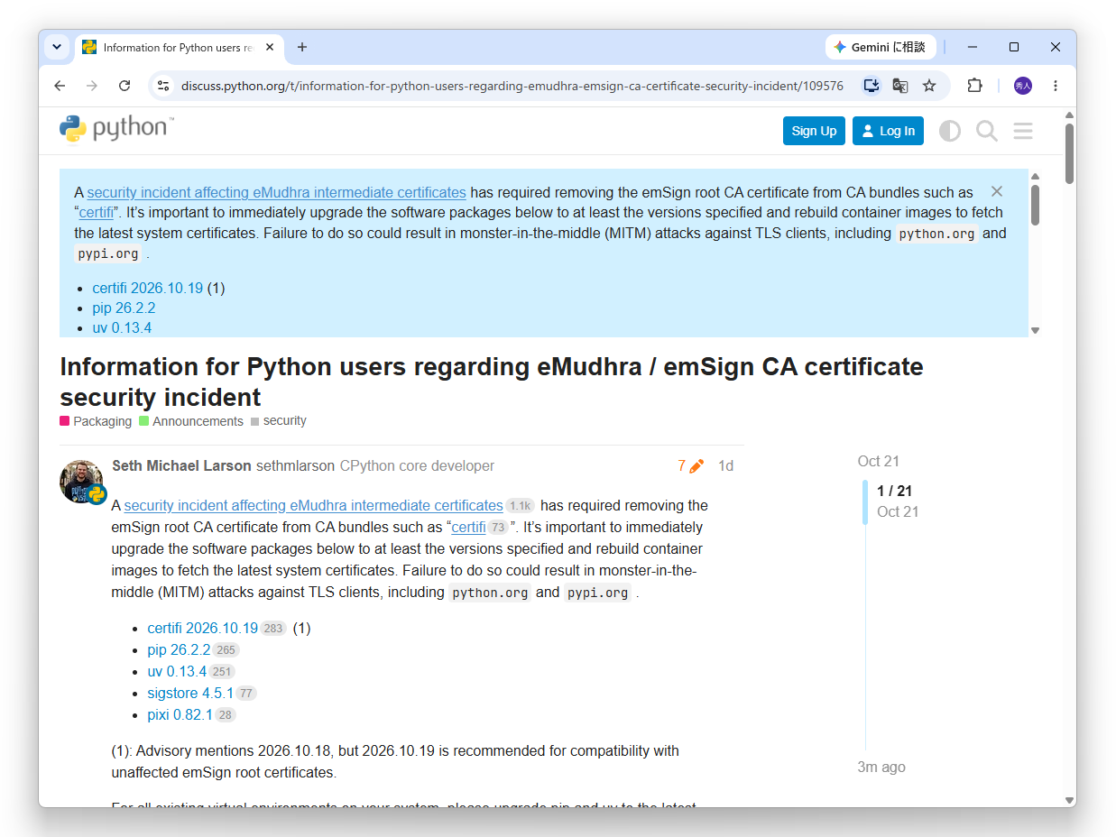
Task: Click the 1d post date link
Action: tap(725, 465)
